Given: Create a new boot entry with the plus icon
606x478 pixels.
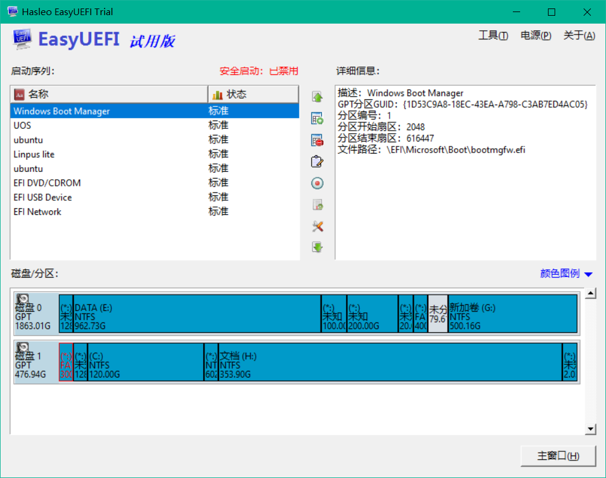Looking at the screenshot, I should (x=318, y=119).
